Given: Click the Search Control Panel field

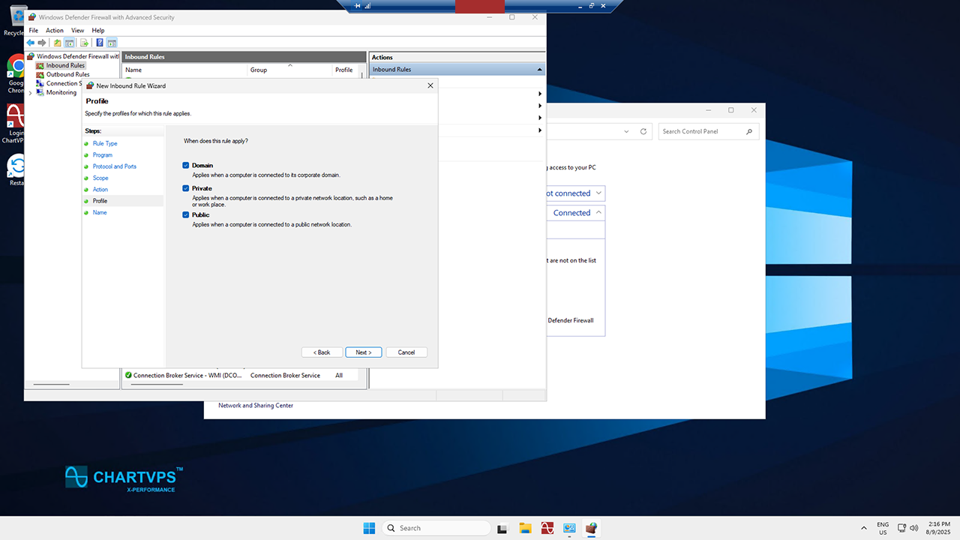Looking at the screenshot, I should tap(702, 131).
